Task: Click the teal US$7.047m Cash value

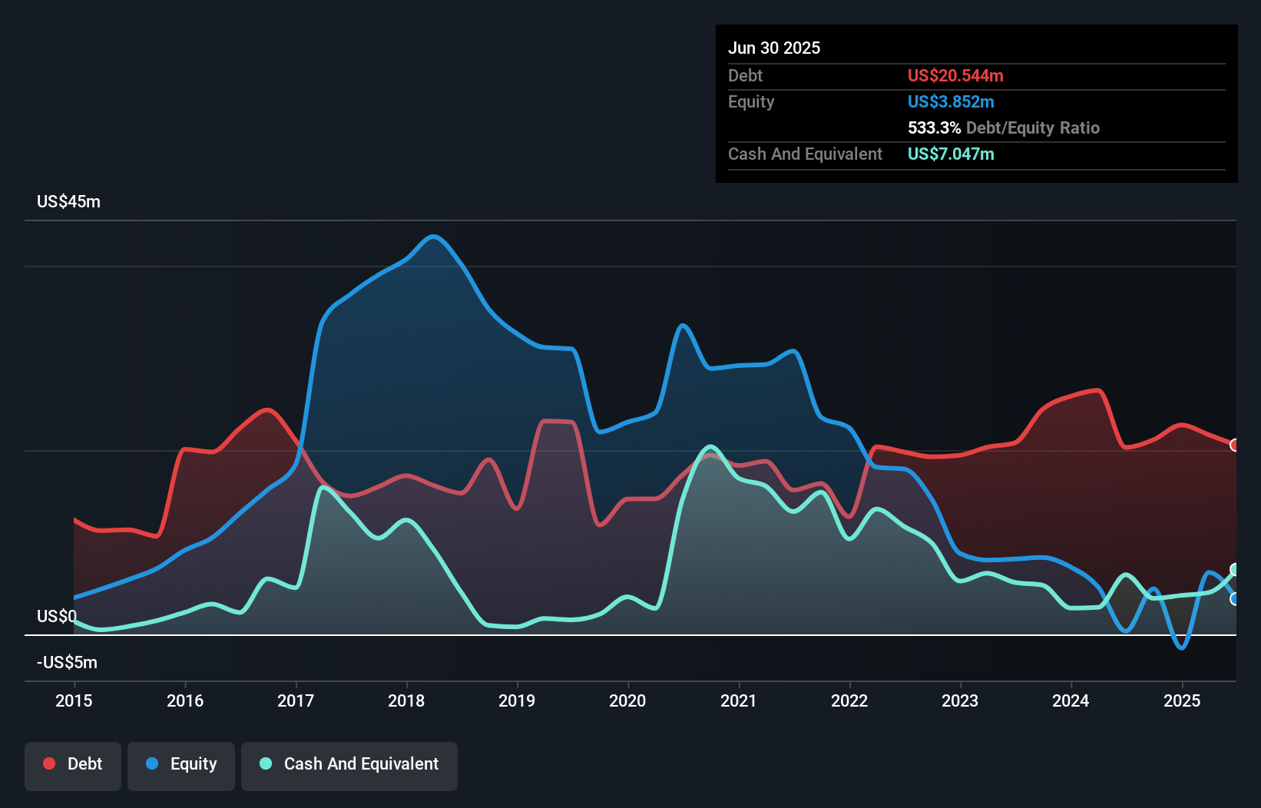Action: 951,154
